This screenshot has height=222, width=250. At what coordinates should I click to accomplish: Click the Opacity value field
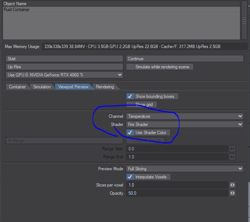click(x=177, y=193)
